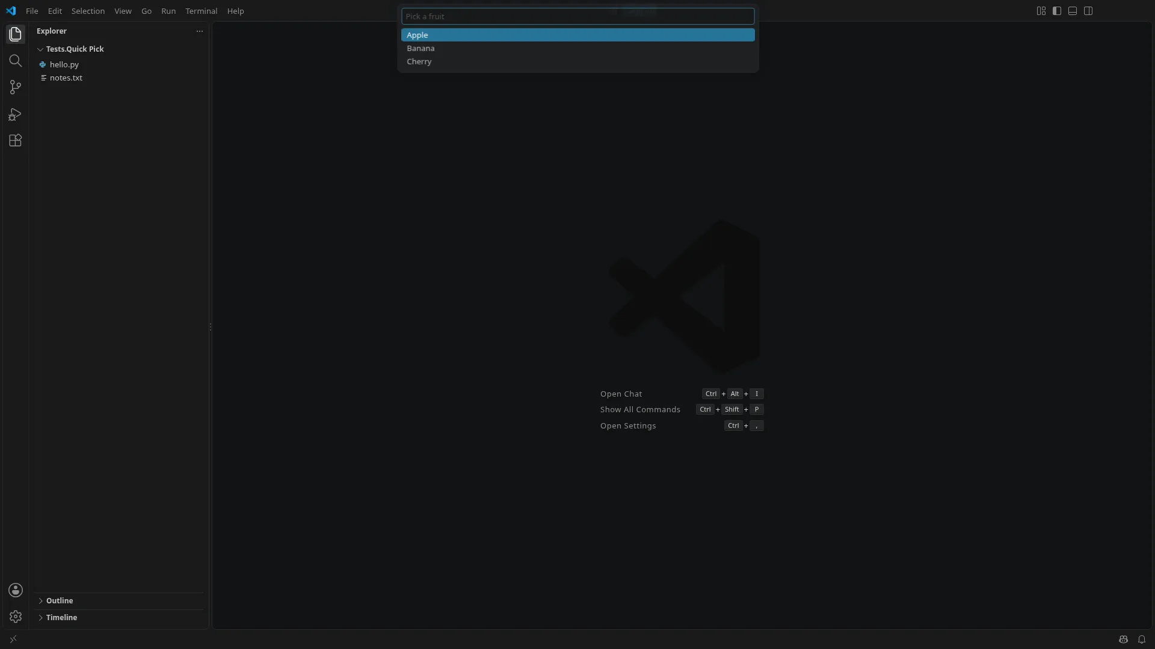Expand the Outline section

click(119, 601)
